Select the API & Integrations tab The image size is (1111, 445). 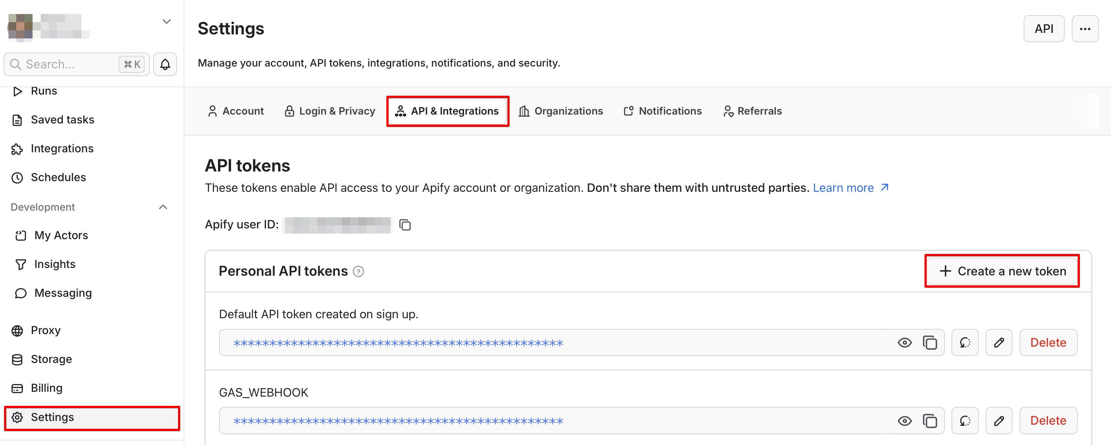[447, 111]
